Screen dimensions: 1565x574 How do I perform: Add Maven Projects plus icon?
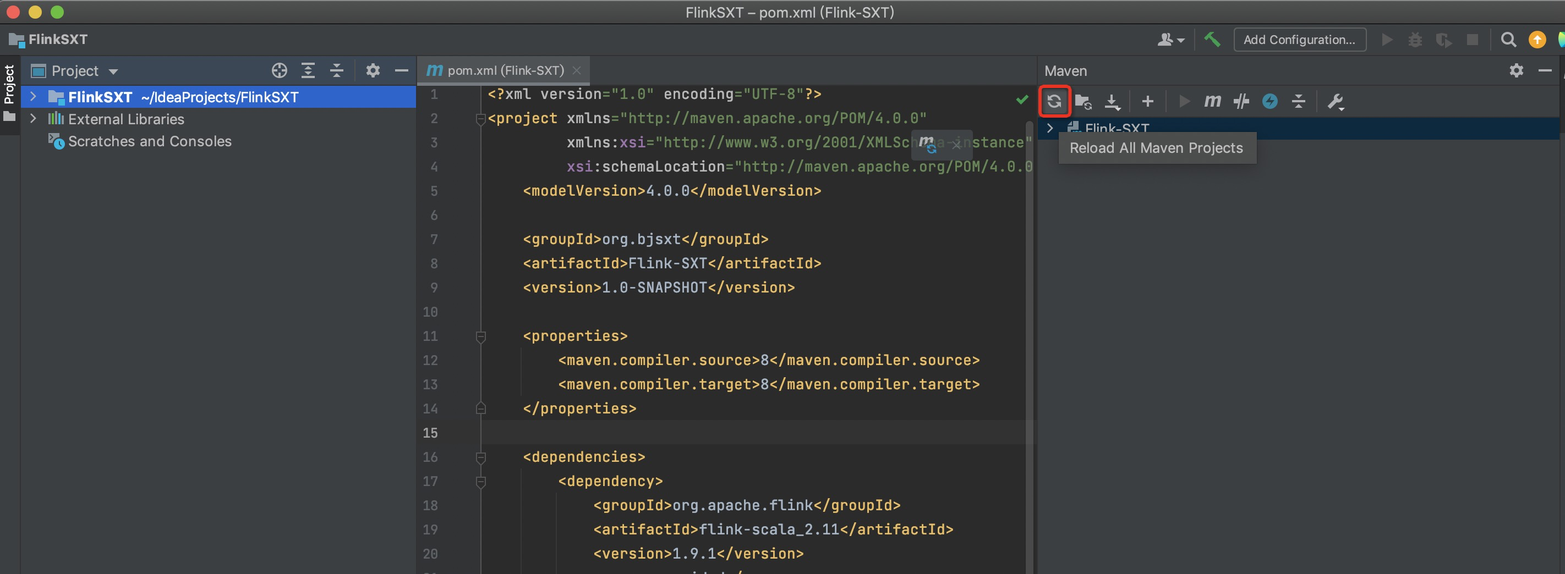1147,101
